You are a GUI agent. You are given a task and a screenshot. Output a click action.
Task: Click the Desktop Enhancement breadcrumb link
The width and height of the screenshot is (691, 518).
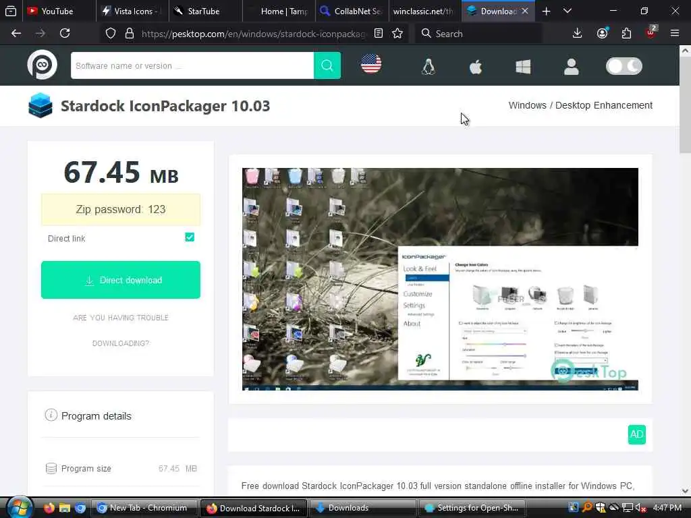[604, 105]
